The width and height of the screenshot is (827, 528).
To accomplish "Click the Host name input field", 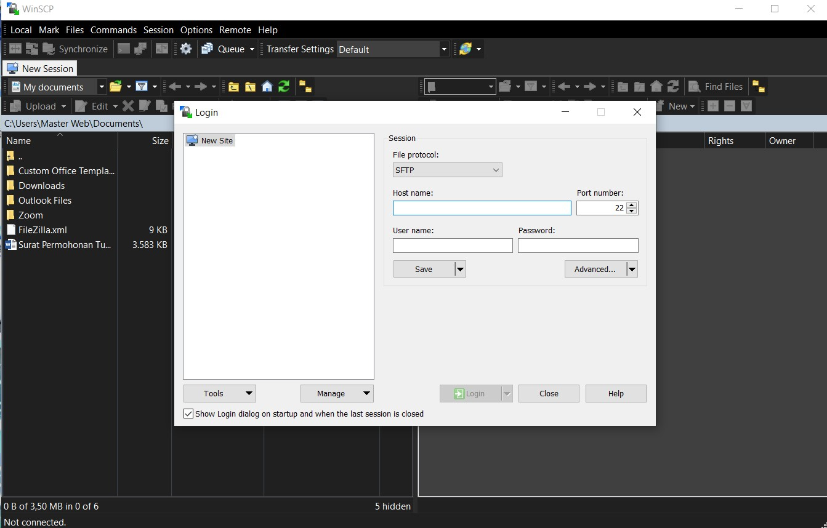I will 482,208.
